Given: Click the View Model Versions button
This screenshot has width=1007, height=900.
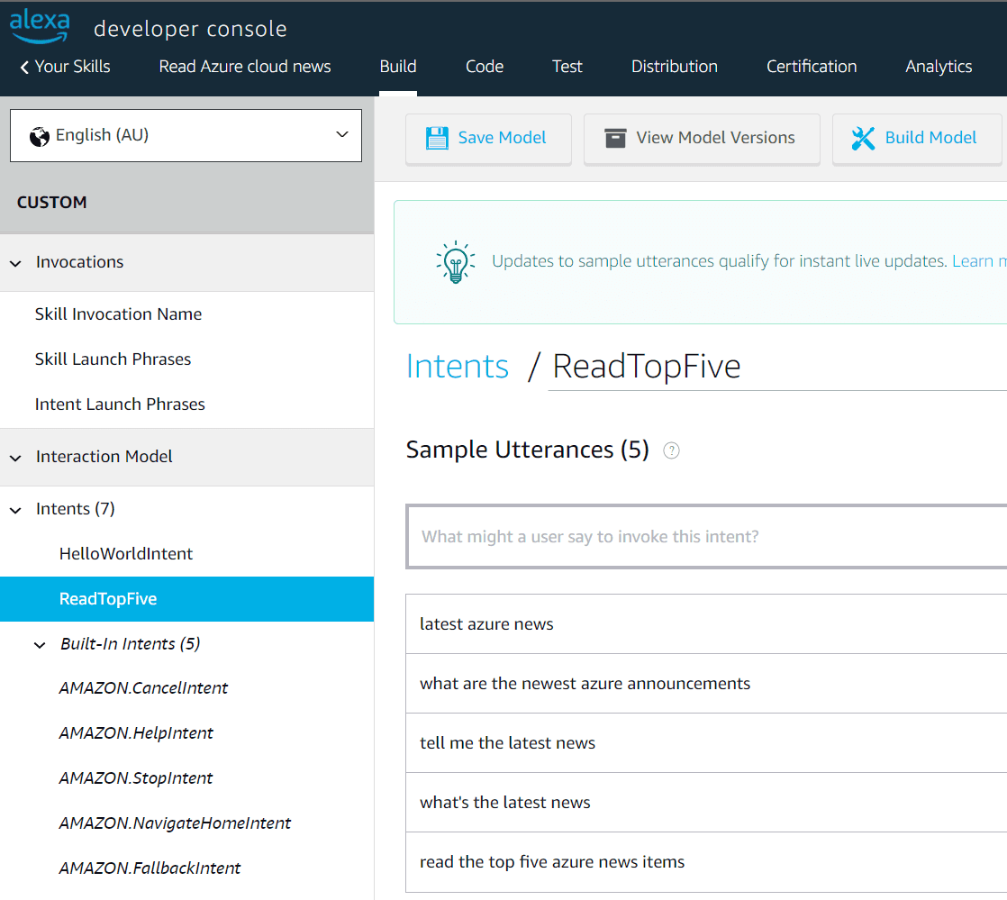Looking at the screenshot, I should tap(702, 139).
